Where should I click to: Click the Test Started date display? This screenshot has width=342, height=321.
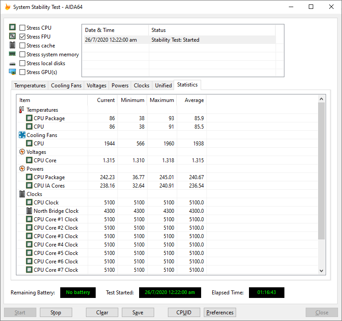(170, 293)
